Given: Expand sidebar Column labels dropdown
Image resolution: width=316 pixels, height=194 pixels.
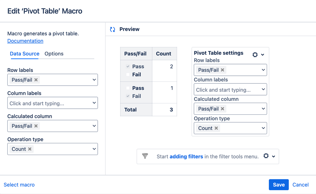Looking at the screenshot, I should [94, 103].
